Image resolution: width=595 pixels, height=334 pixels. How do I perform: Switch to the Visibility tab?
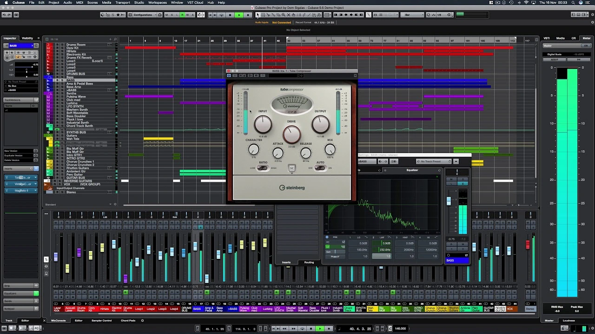coord(27,38)
